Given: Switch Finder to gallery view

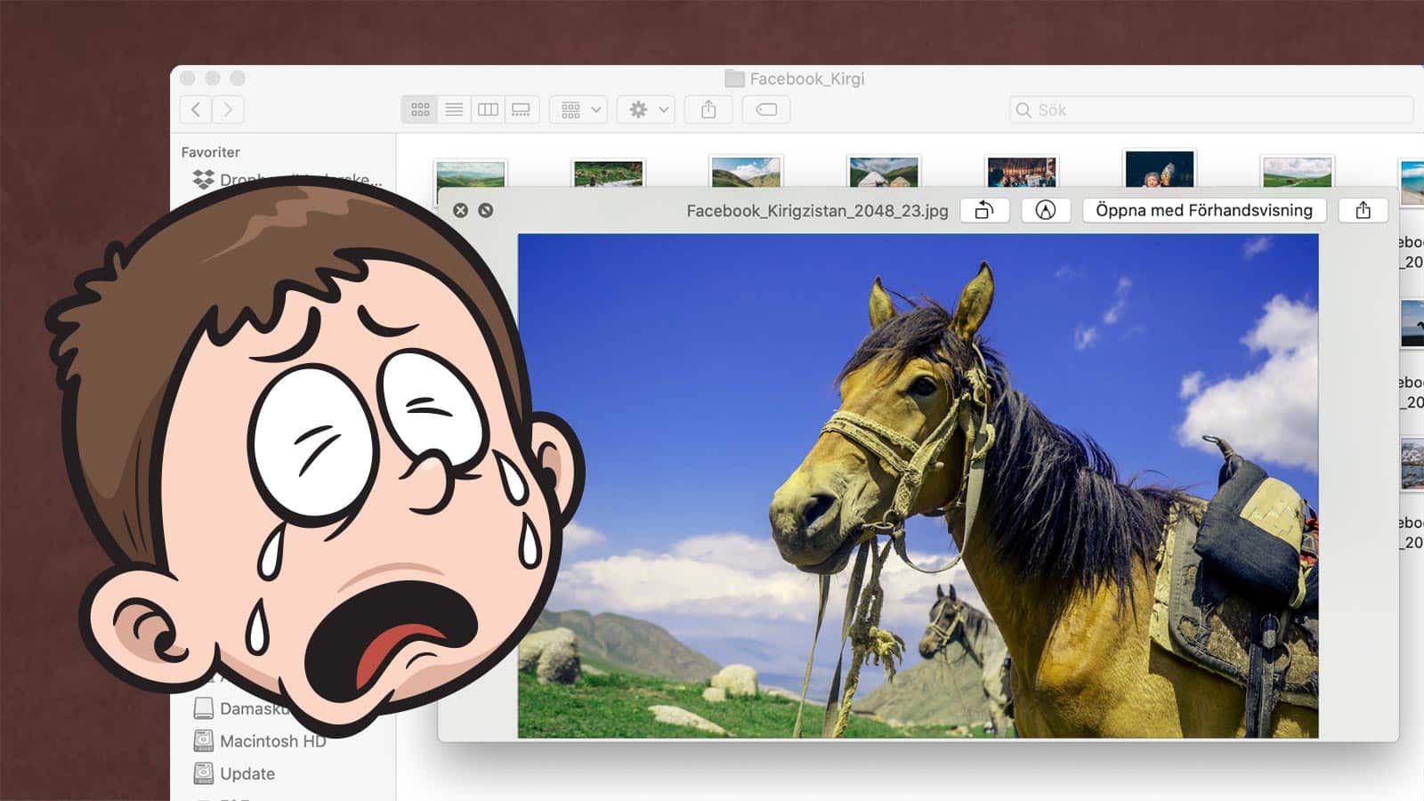Looking at the screenshot, I should pos(522,109).
